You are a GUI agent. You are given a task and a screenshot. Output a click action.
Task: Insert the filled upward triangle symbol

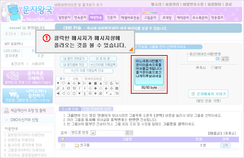tap(101, 83)
